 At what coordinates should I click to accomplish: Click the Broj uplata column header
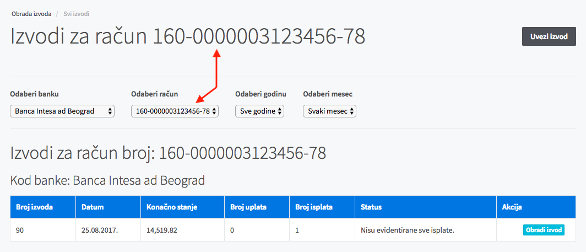[257, 207]
